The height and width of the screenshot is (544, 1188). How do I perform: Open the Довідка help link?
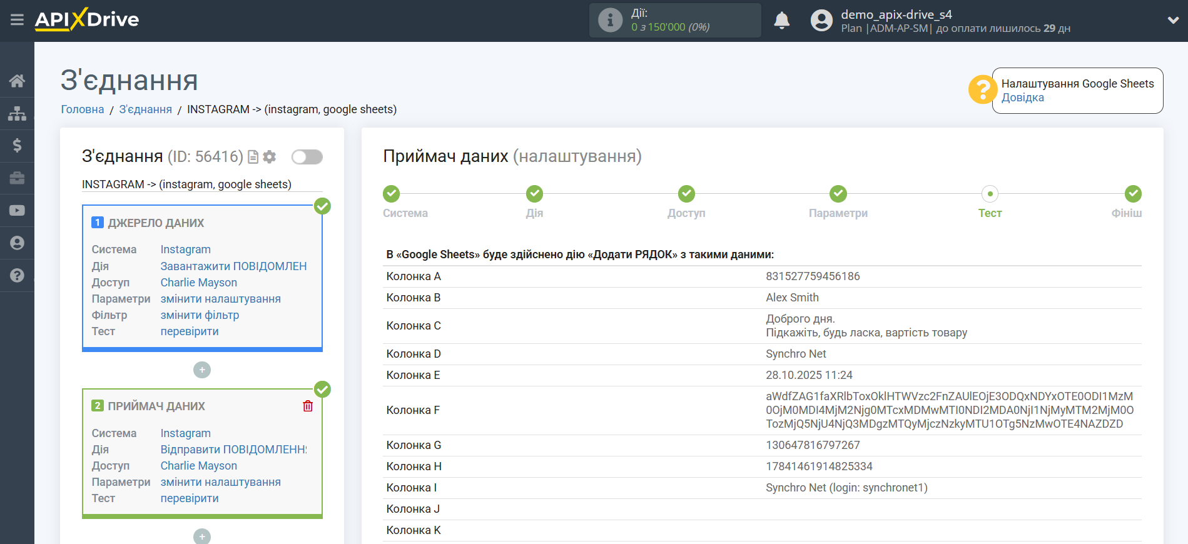pos(1022,98)
